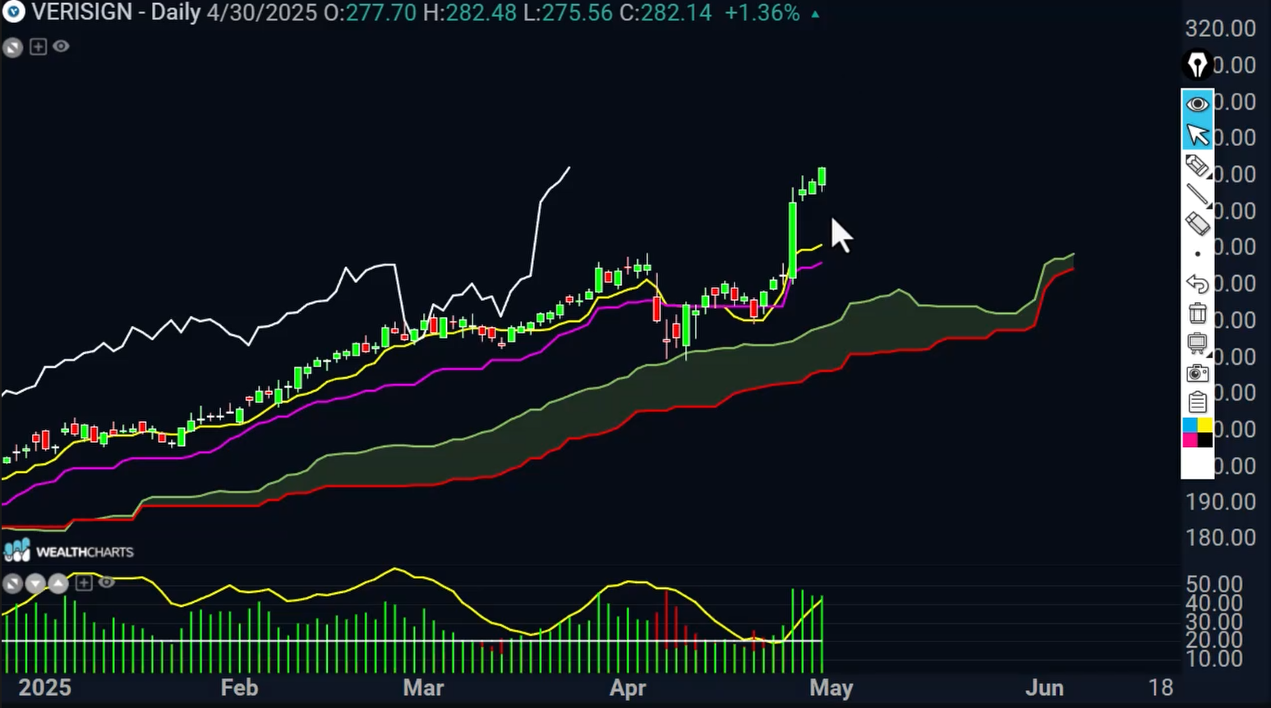Click the 190.00 price axis label
This screenshot has height=708, width=1271.
[x=1220, y=501]
